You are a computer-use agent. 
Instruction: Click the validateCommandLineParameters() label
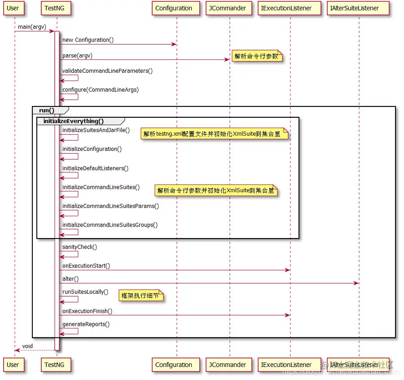point(108,71)
